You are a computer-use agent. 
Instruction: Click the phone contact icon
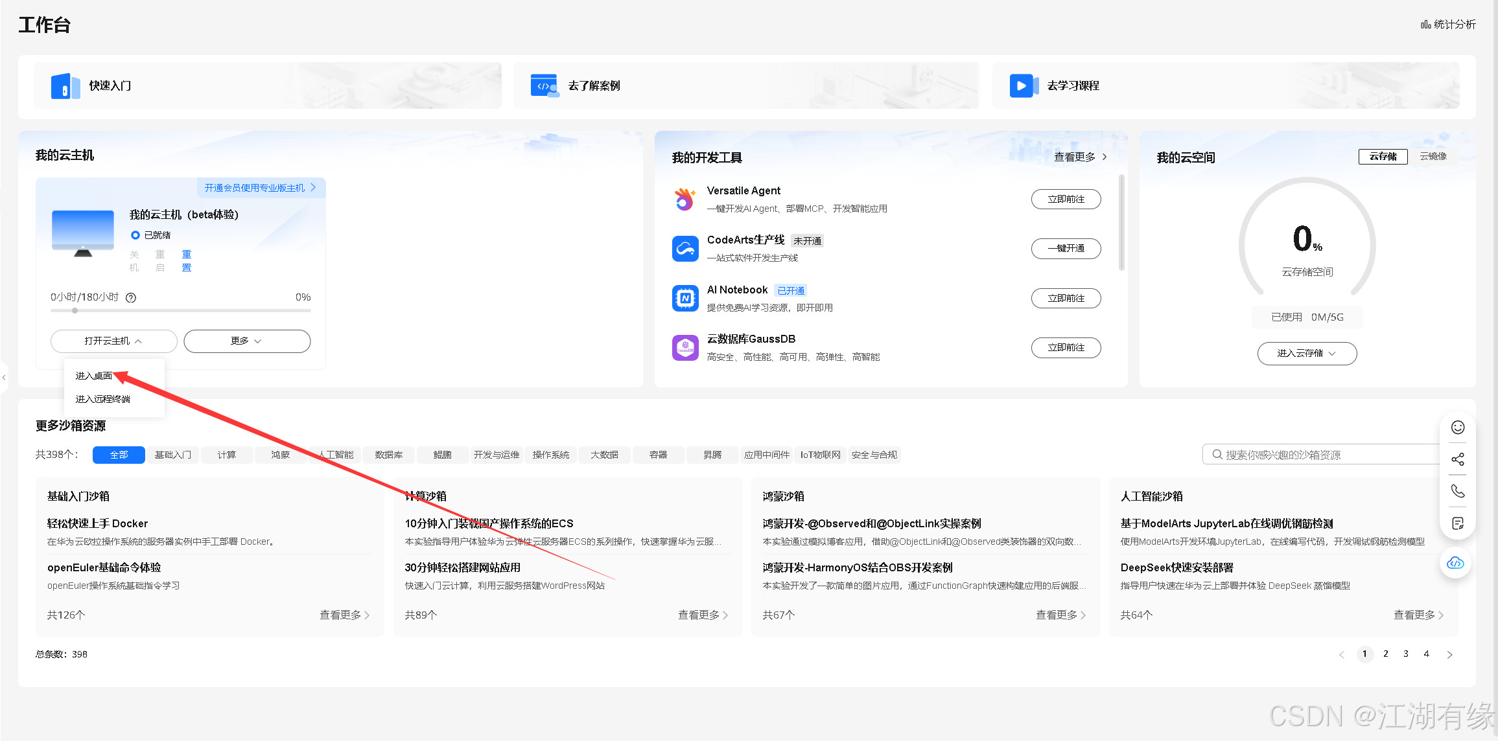[1458, 491]
